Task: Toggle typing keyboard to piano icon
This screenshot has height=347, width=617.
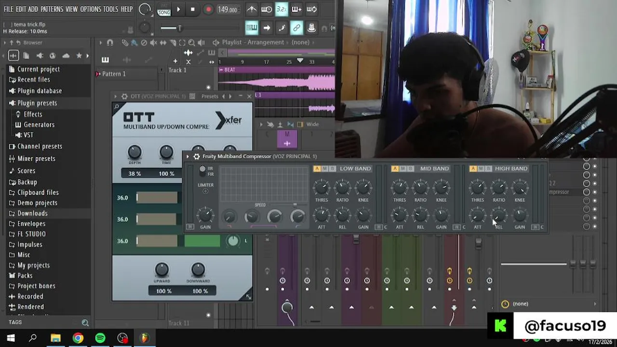Action: [252, 28]
